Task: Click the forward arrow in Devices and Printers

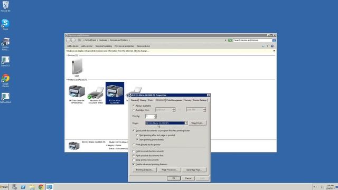Action: click(x=73, y=40)
